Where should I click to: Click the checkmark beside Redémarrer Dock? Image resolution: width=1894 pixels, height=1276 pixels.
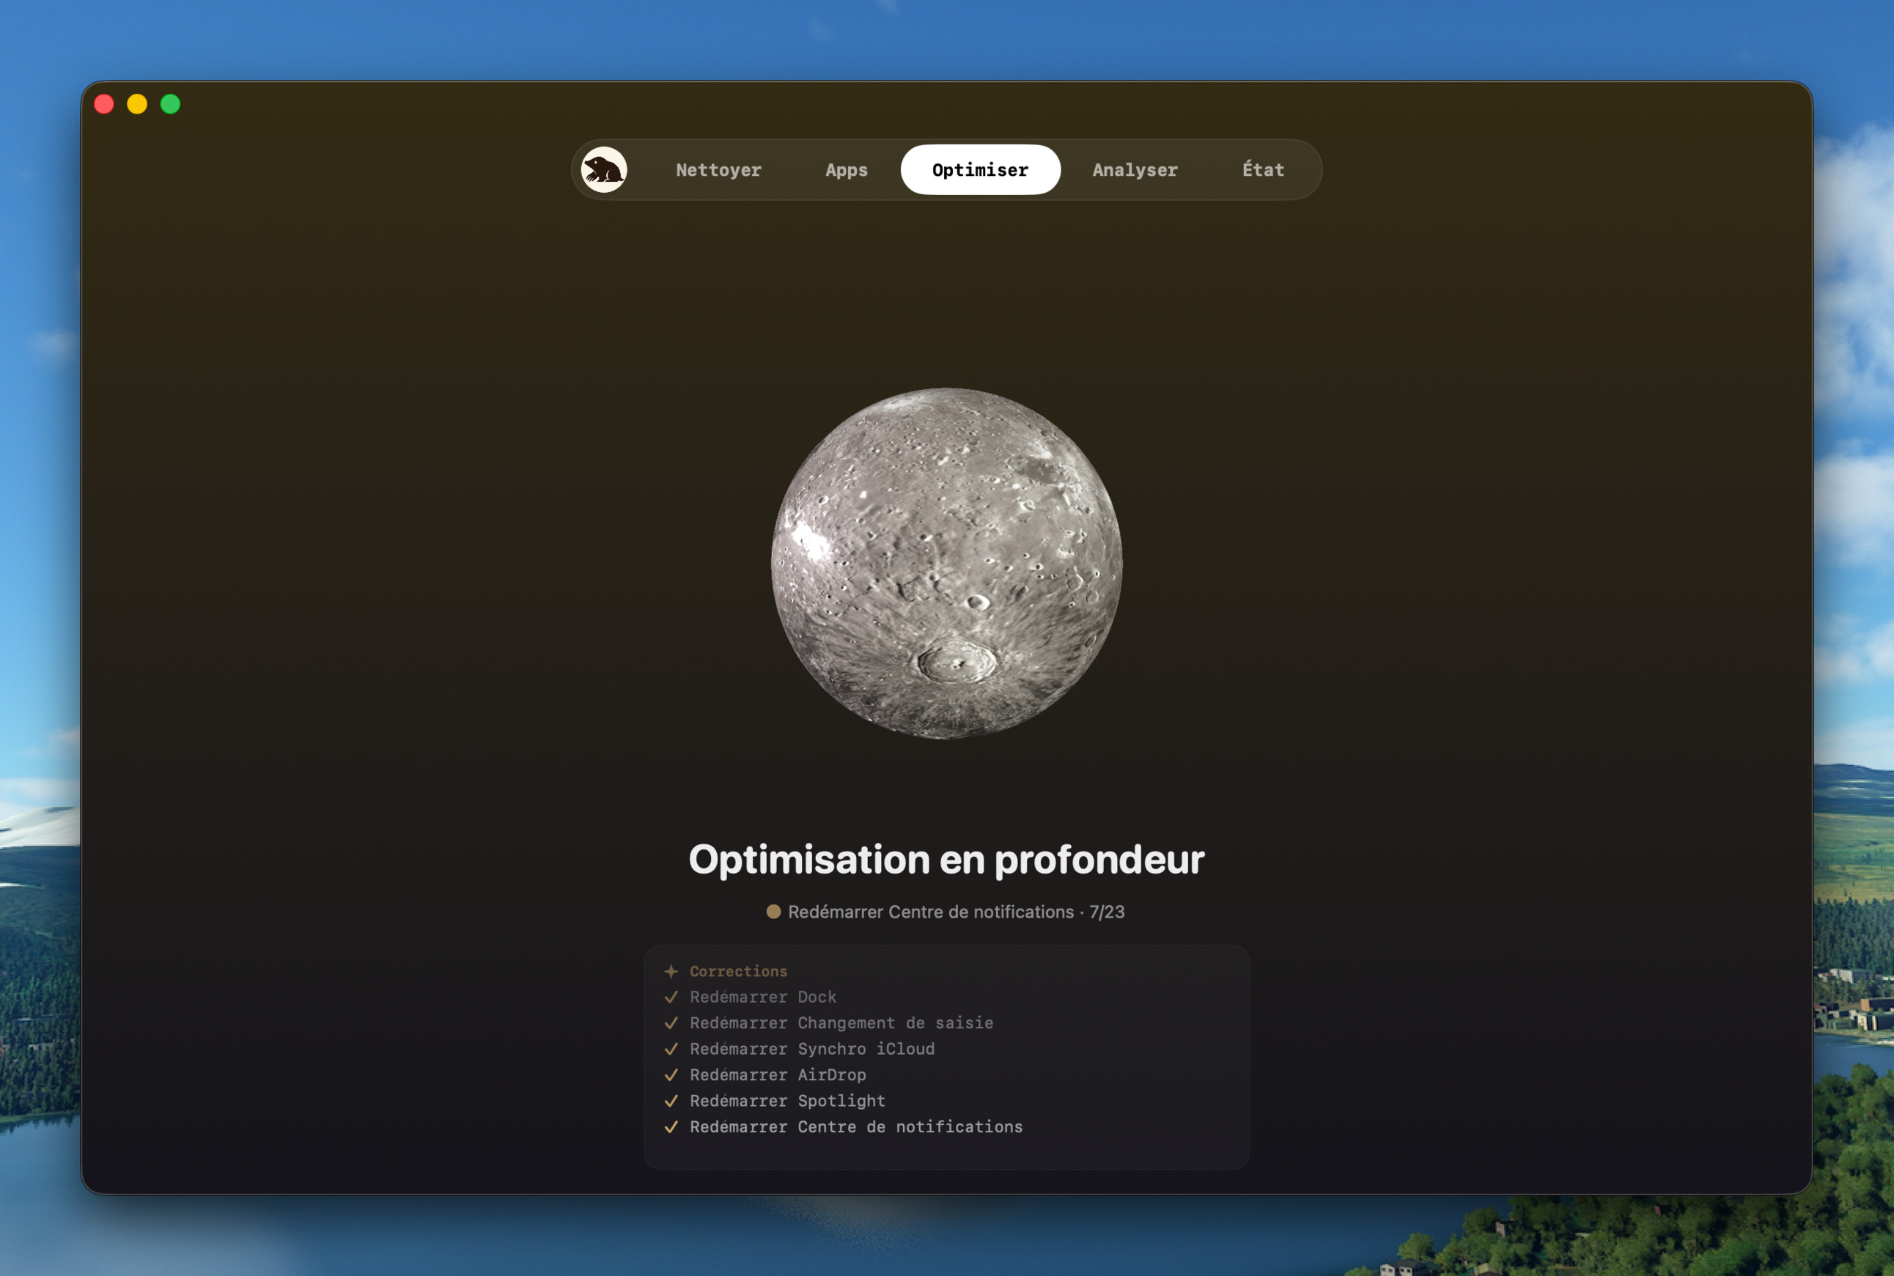tap(671, 997)
